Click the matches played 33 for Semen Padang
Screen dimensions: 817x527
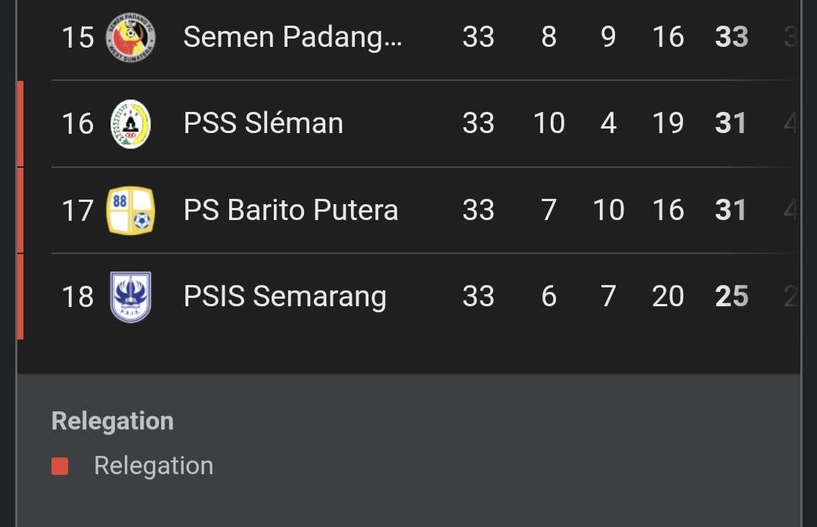(x=478, y=36)
